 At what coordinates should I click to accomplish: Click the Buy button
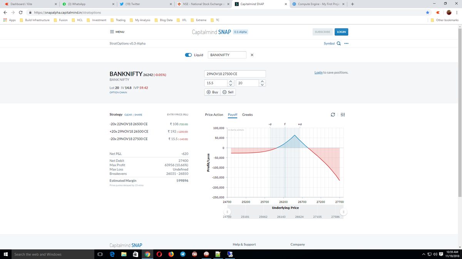213,92
